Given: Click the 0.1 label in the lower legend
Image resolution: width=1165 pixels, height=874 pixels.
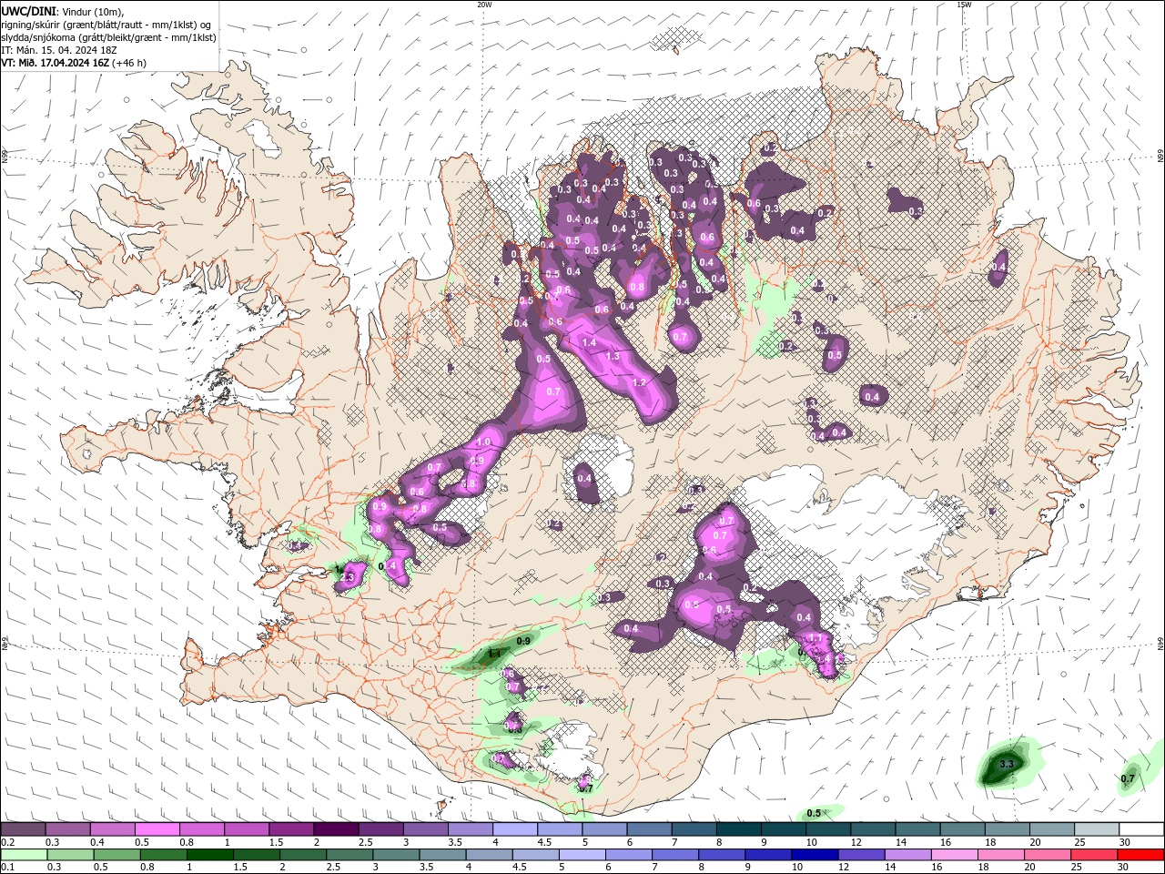Looking at the screenshot, I should (x=6, y=868).
